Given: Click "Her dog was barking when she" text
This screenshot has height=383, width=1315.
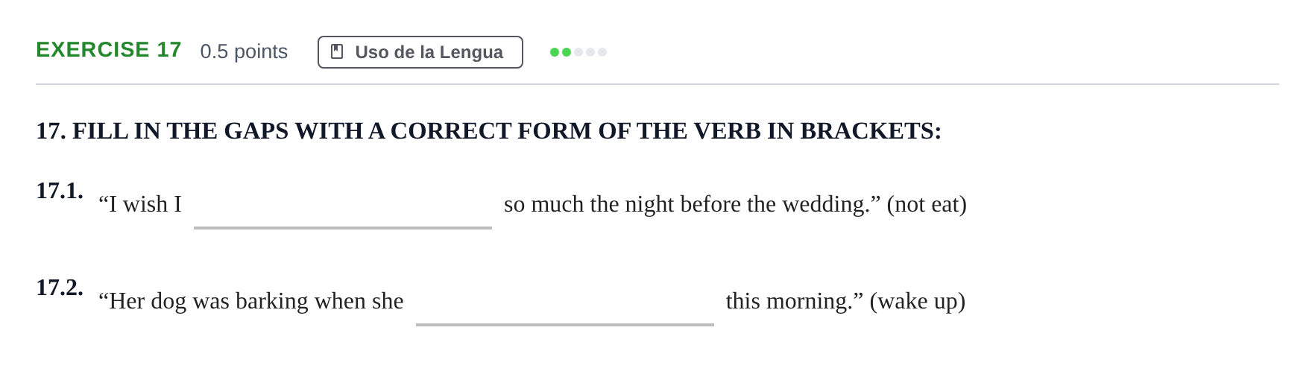Looking at the screenshot, I should [251, 301].
